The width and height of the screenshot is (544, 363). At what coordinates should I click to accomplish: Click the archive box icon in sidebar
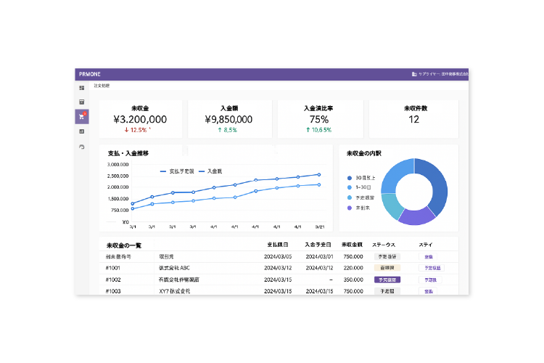point(81,102)
